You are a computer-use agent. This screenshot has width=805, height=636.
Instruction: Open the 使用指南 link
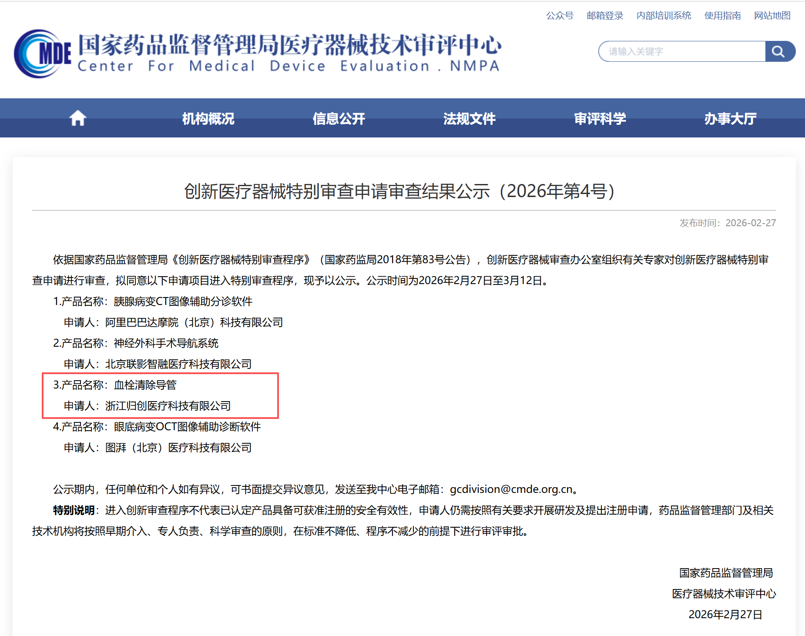(722, 16)
